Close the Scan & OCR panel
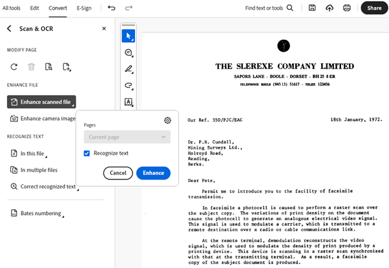Image resolution: width=389 pixels, height=268 pixels. 104,28
